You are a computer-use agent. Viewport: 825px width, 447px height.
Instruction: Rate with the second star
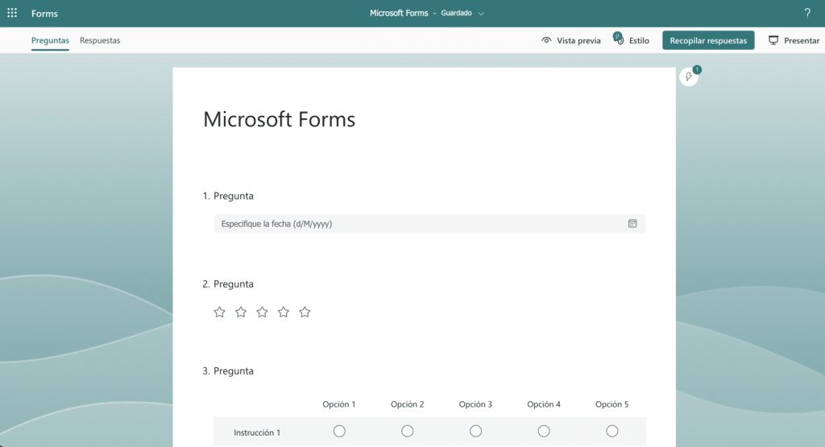point(241,312)
